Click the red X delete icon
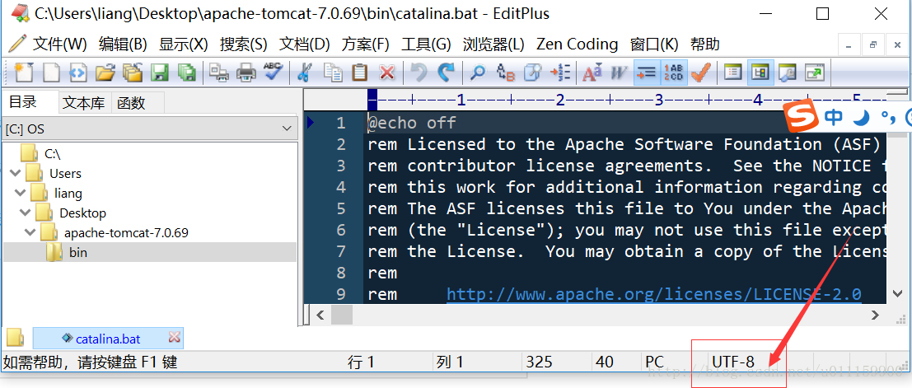This screenshot has width=912, height=388. (x=386, y=72)
